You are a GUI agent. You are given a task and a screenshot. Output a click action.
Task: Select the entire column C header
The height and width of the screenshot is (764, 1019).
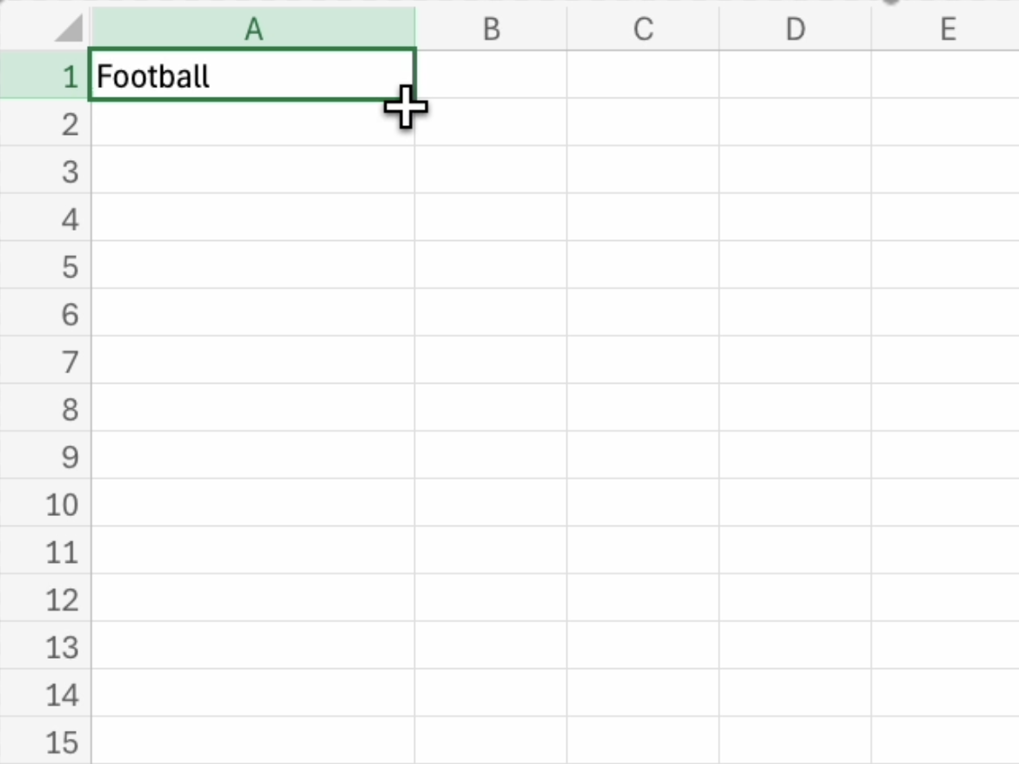point(642,28)
